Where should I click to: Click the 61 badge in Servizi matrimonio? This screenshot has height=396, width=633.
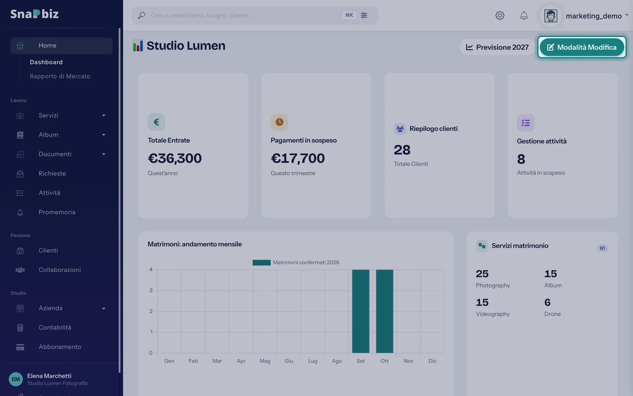point(602,248)
